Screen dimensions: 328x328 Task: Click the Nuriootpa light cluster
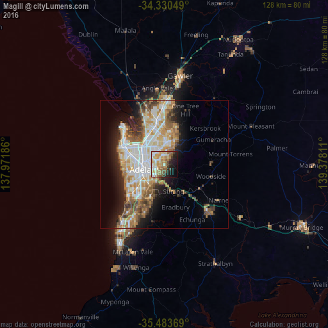[x=238, y=39]
